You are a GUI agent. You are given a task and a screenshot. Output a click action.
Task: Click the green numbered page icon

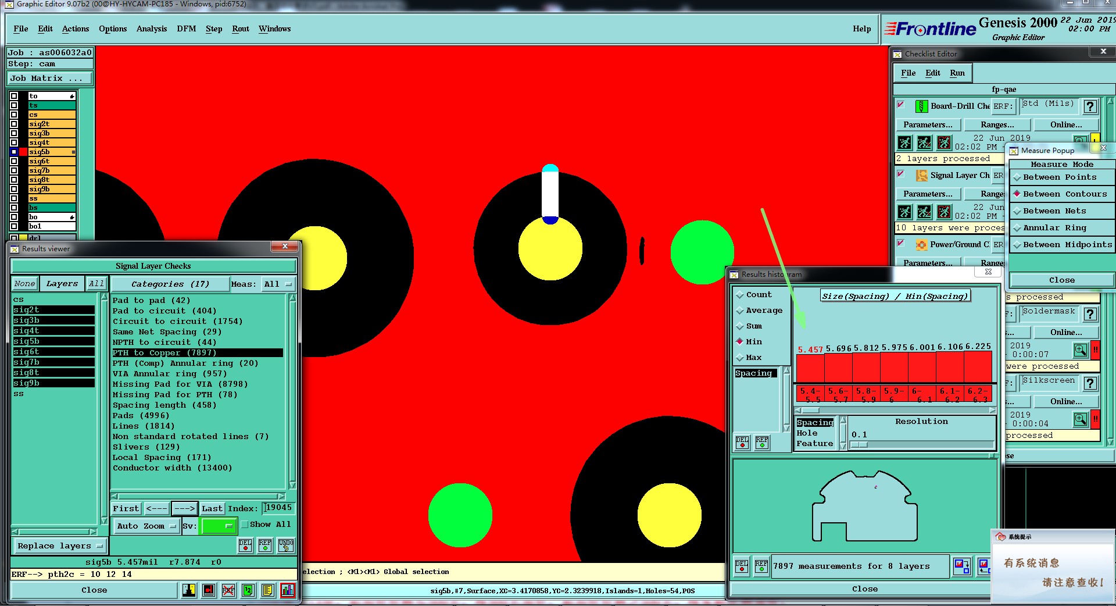click(248, 590)
